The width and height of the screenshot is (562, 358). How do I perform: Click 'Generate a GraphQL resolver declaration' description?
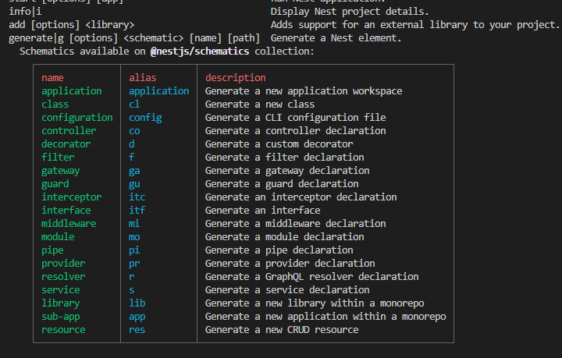coord(311,277)
